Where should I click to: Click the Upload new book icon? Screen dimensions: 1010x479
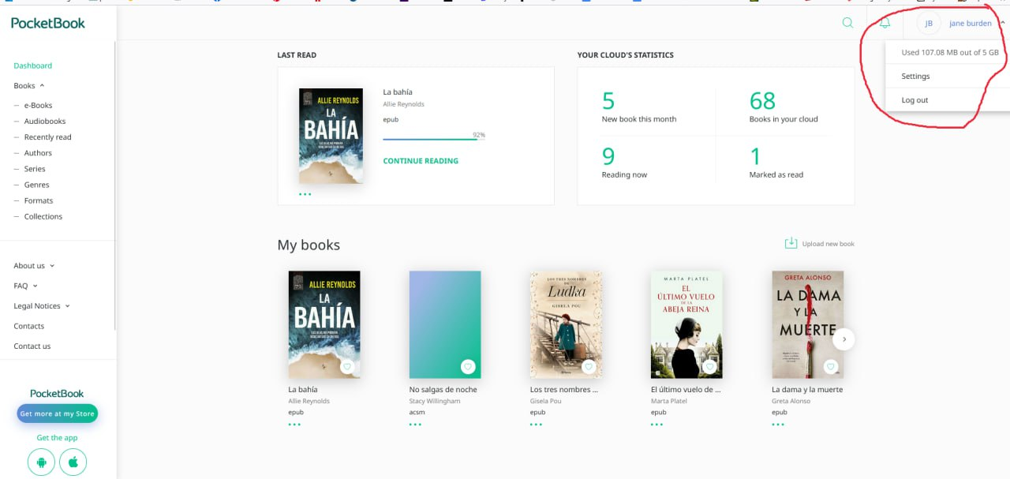791,244
